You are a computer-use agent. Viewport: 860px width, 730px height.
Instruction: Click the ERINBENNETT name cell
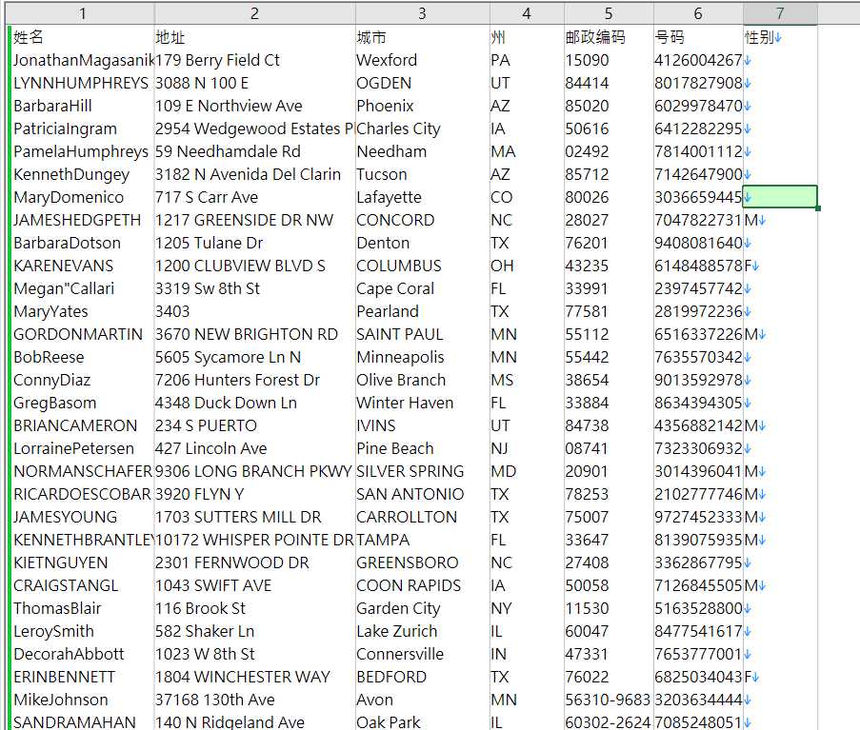coord(82,677)
